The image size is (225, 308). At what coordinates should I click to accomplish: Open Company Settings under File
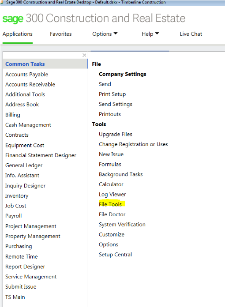(123, 74)
